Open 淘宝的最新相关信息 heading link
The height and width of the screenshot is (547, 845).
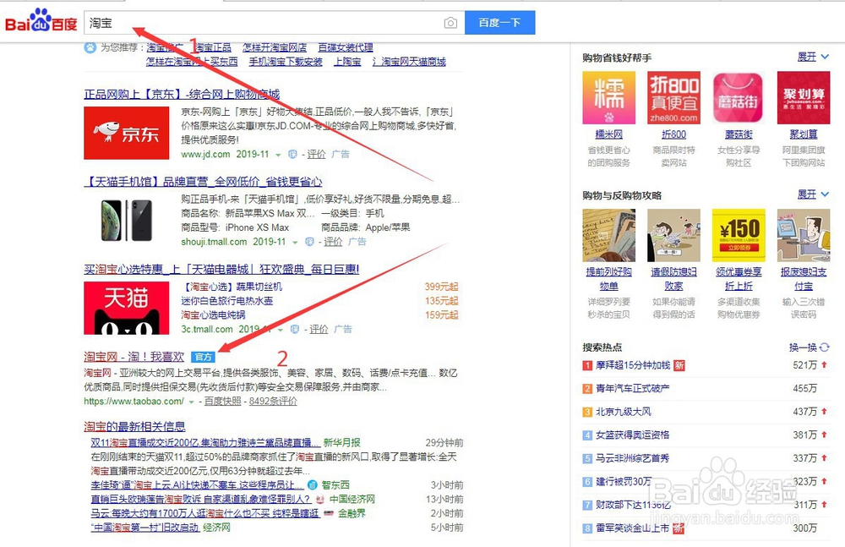(x=134, y=427)
